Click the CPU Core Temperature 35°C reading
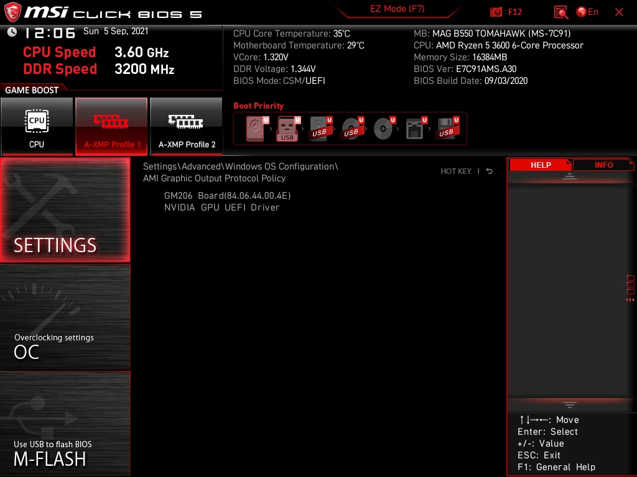637x477 pixels. 291,34
